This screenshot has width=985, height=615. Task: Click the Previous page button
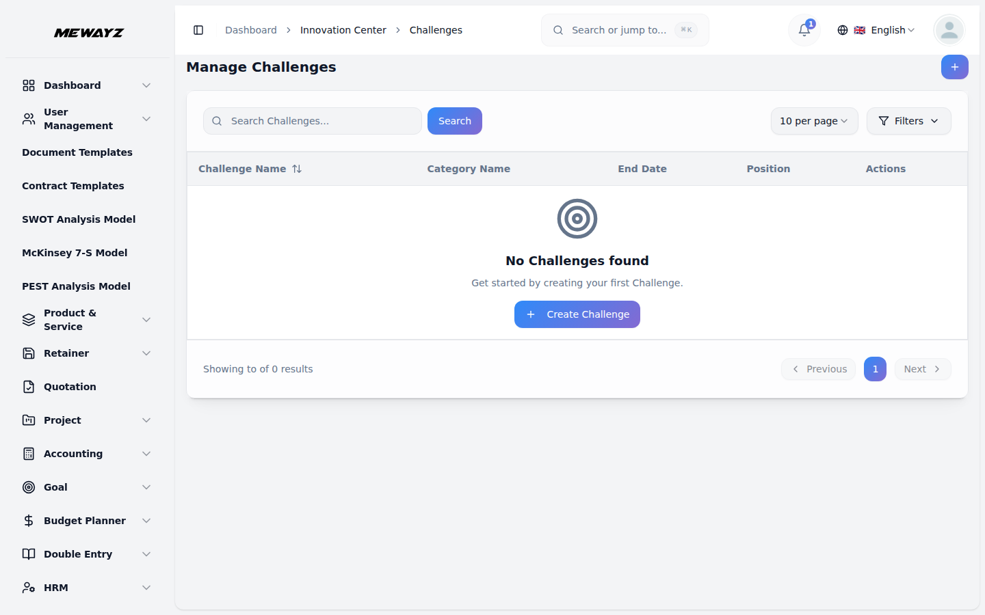[818, 369]
